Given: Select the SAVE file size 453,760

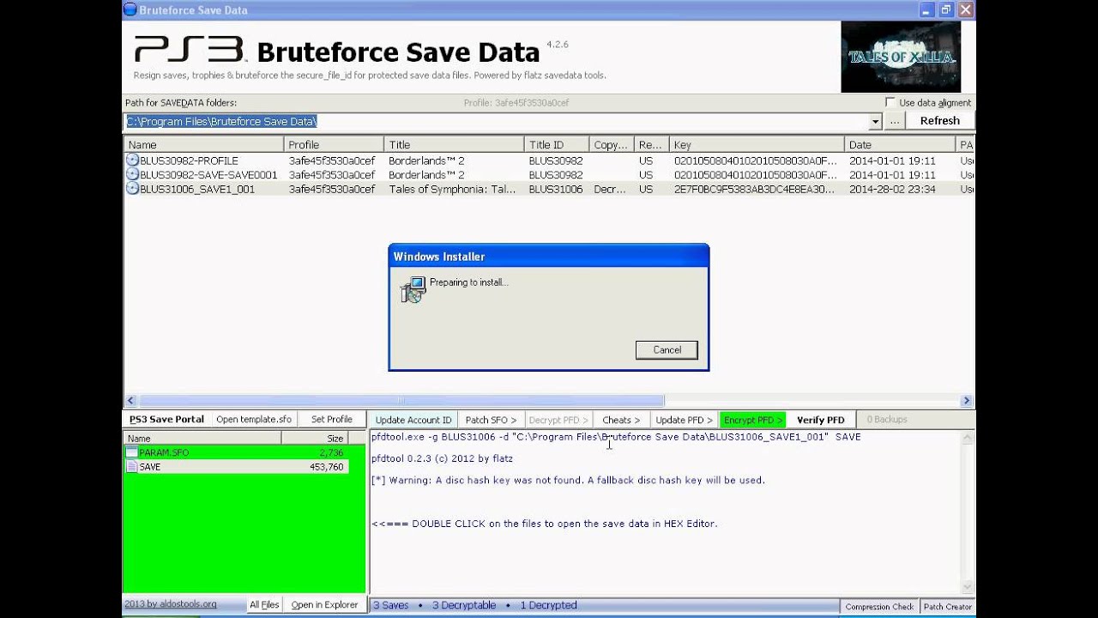Looking at the screenshot, I should [326, 467].
